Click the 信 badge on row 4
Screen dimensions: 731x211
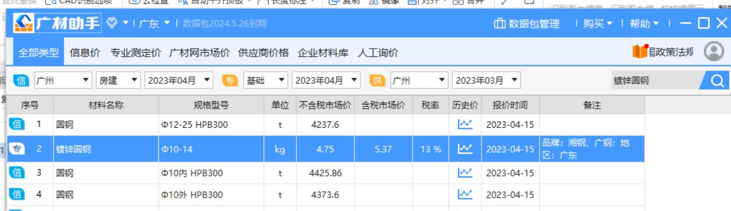[x=17, y=195]
